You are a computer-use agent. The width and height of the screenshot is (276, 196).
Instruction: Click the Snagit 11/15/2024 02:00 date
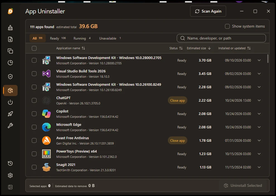(x=238, y=167)
